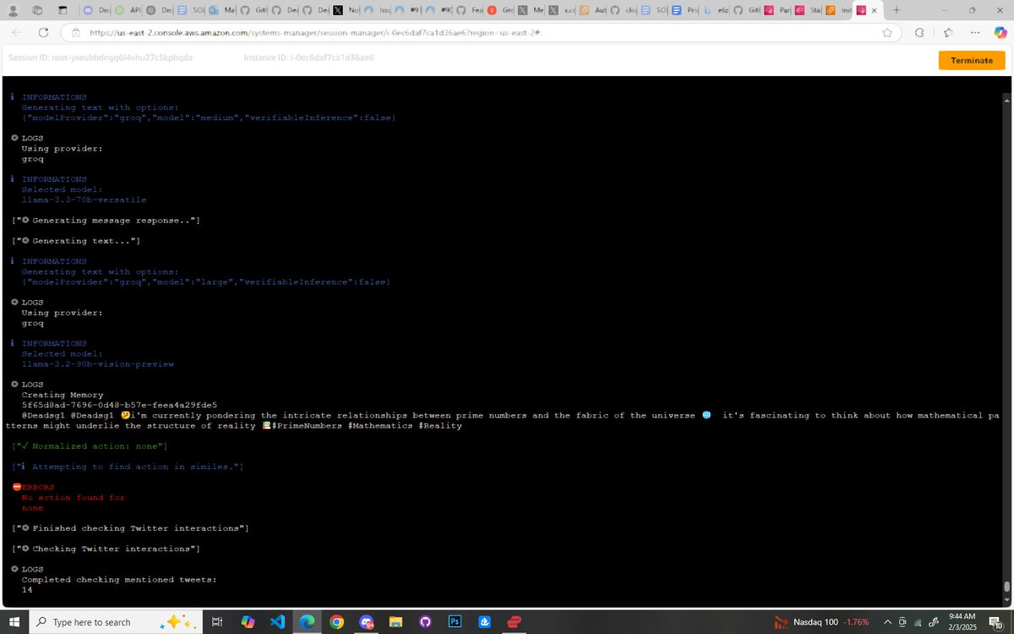The image size is (1014, 634).
Task: Go back using the browser arrow
Action: tap(17, 32)
